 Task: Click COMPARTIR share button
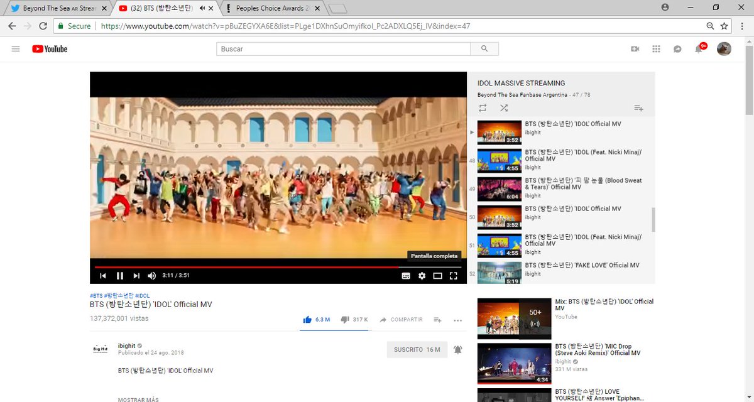pyautogui.click(x=401, y=320)
